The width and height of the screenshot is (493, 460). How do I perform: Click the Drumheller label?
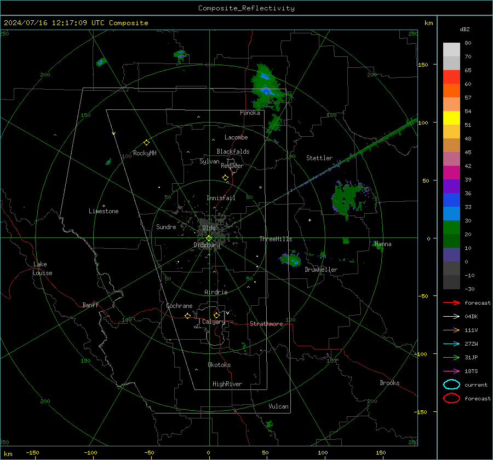tap(321, 270)
